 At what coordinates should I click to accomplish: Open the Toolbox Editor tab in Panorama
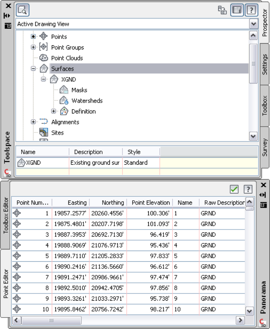coord(6,215)
